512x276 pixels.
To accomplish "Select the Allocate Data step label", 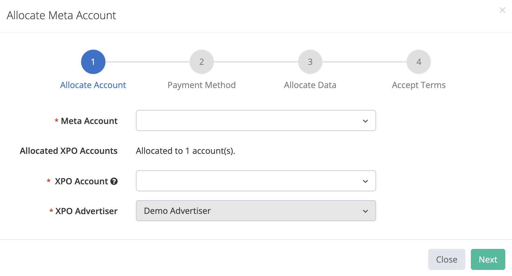I will [310, 85].
